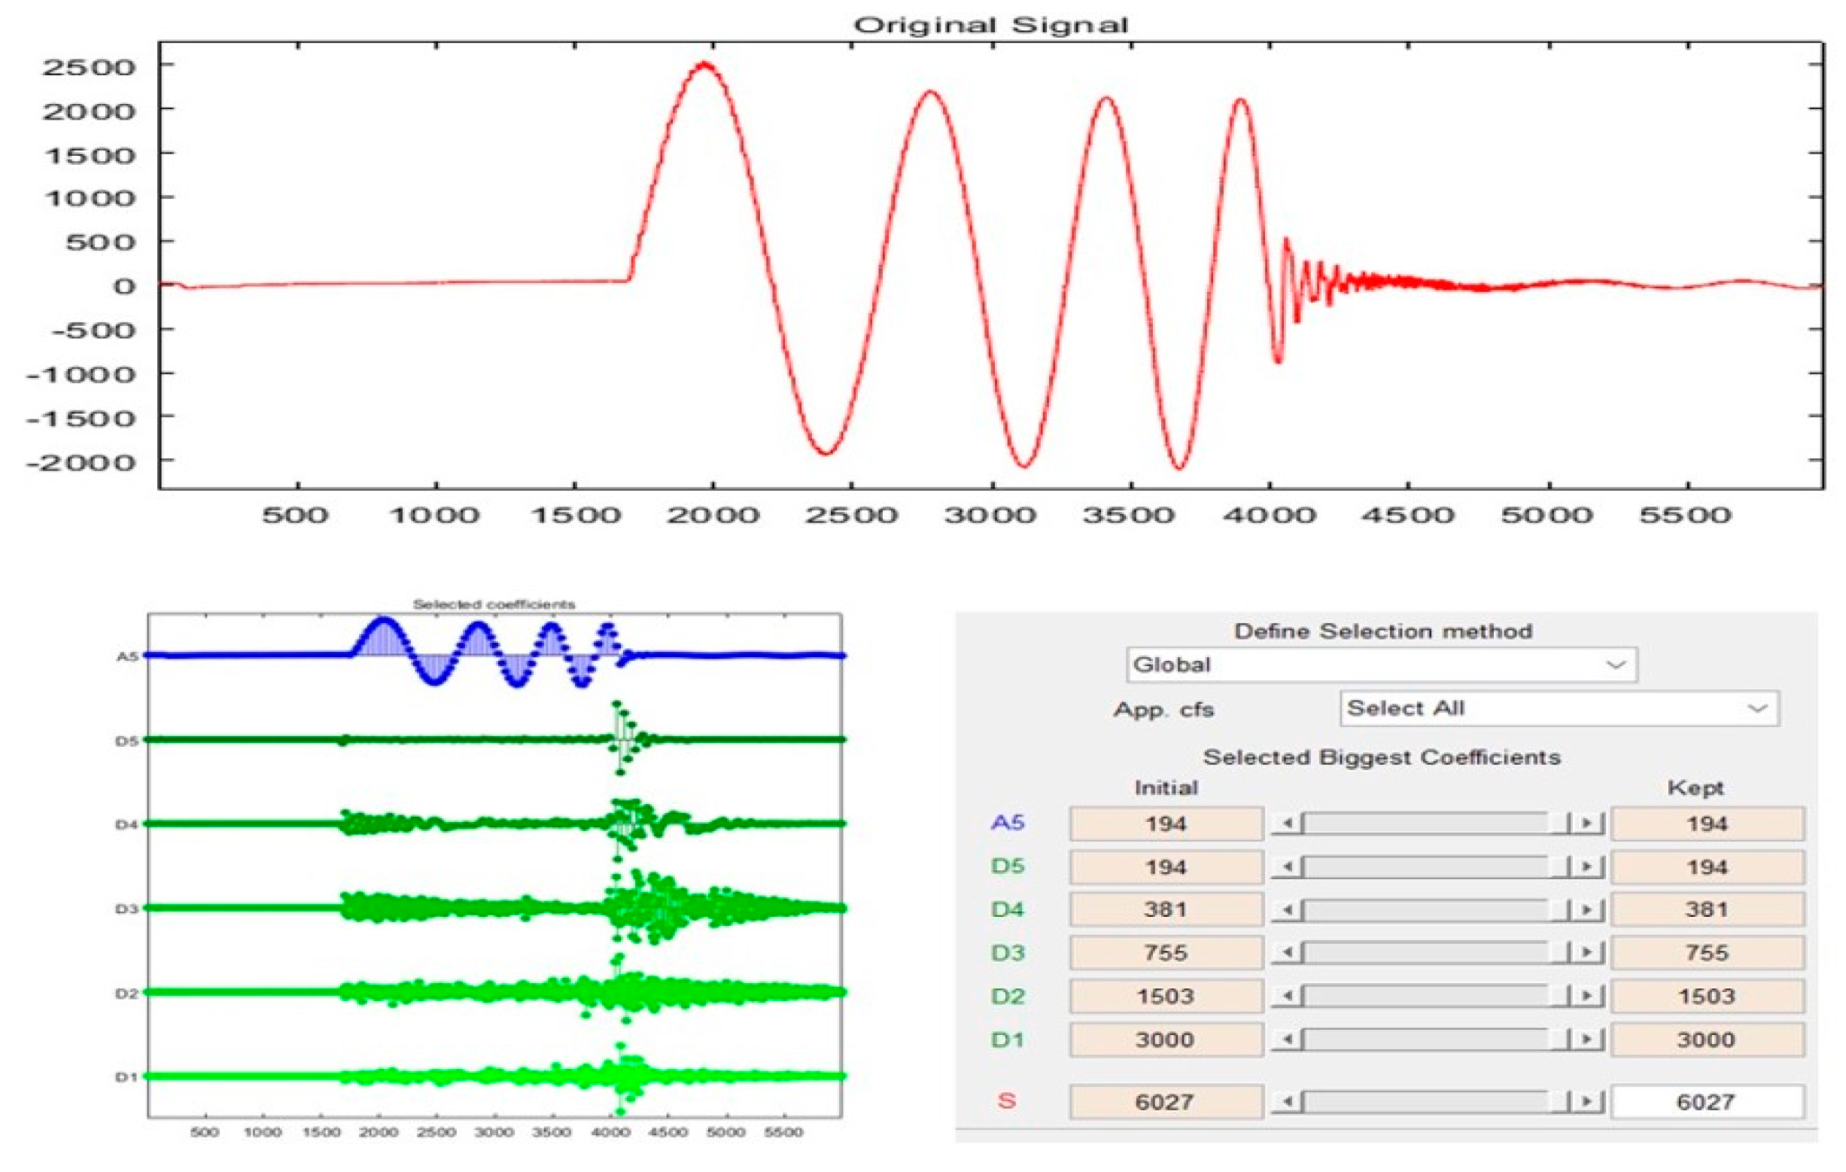
Task: Click D4 slider right arrow
Action: pos(1587,910)
